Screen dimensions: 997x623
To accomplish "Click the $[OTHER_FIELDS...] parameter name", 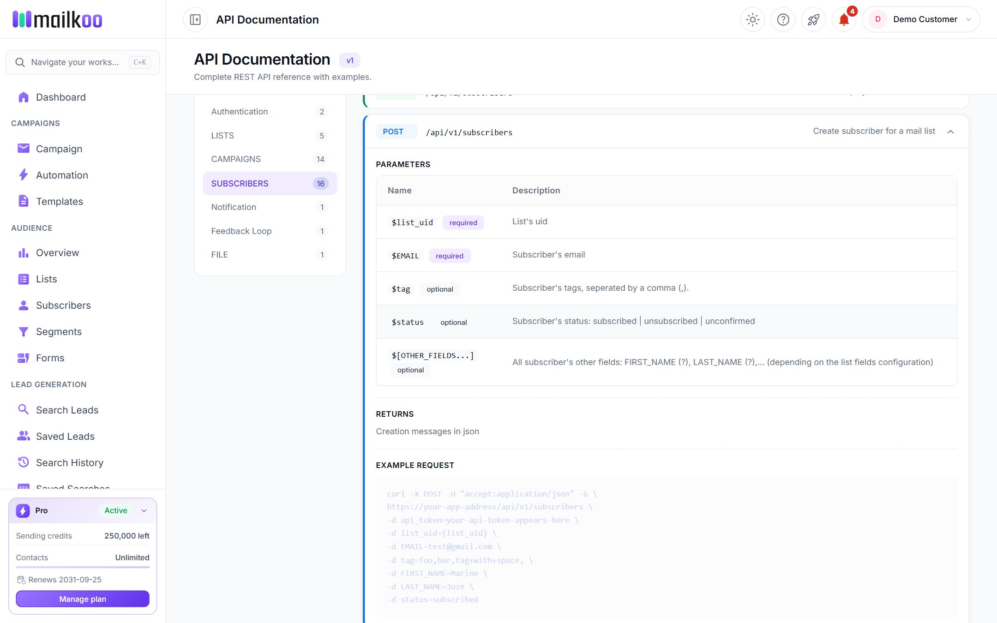I will 432,355.
